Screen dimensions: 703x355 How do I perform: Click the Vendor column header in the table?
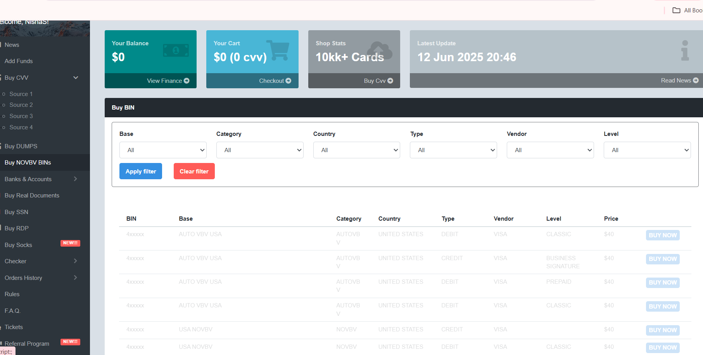click(504, 219)
